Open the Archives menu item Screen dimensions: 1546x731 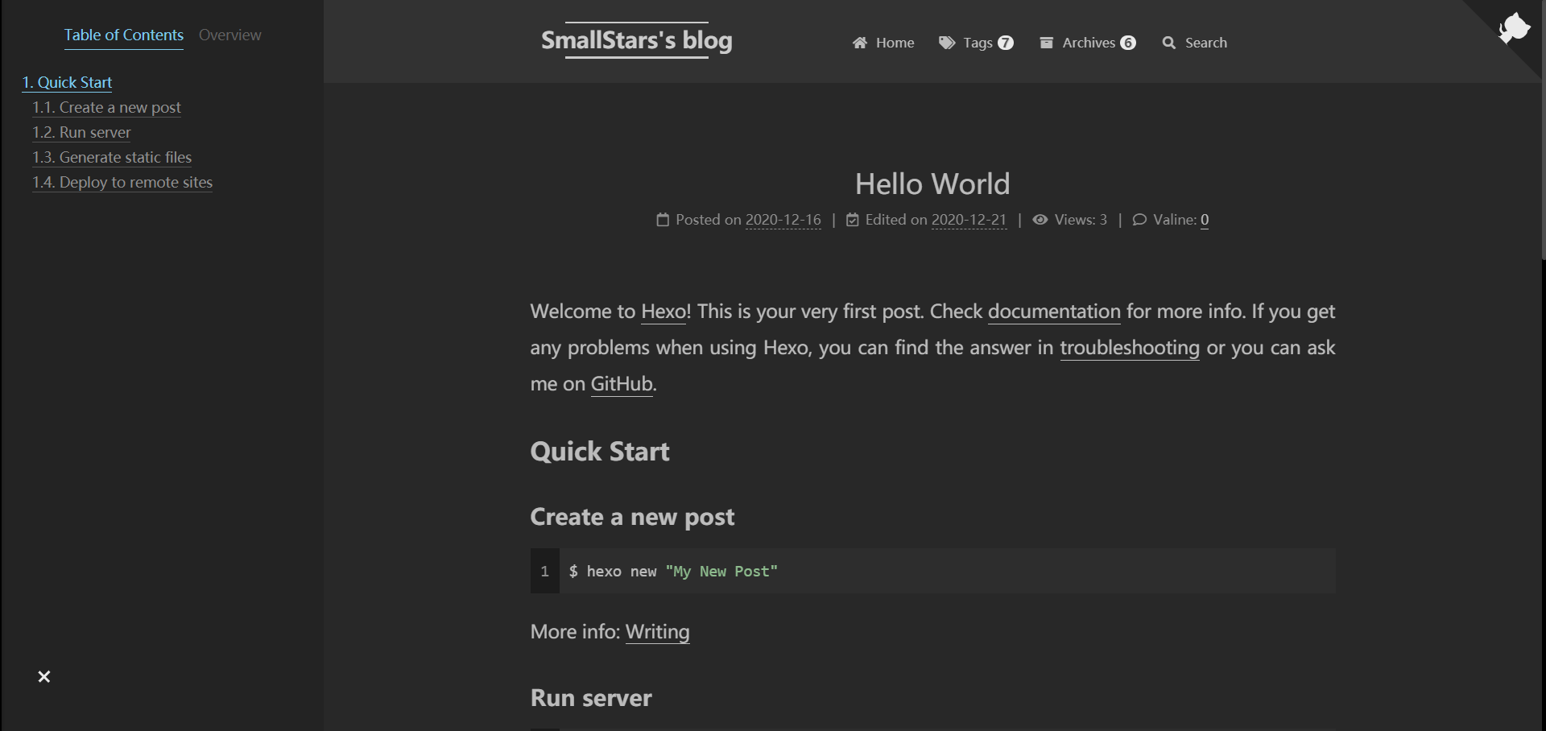[1088, 43]
